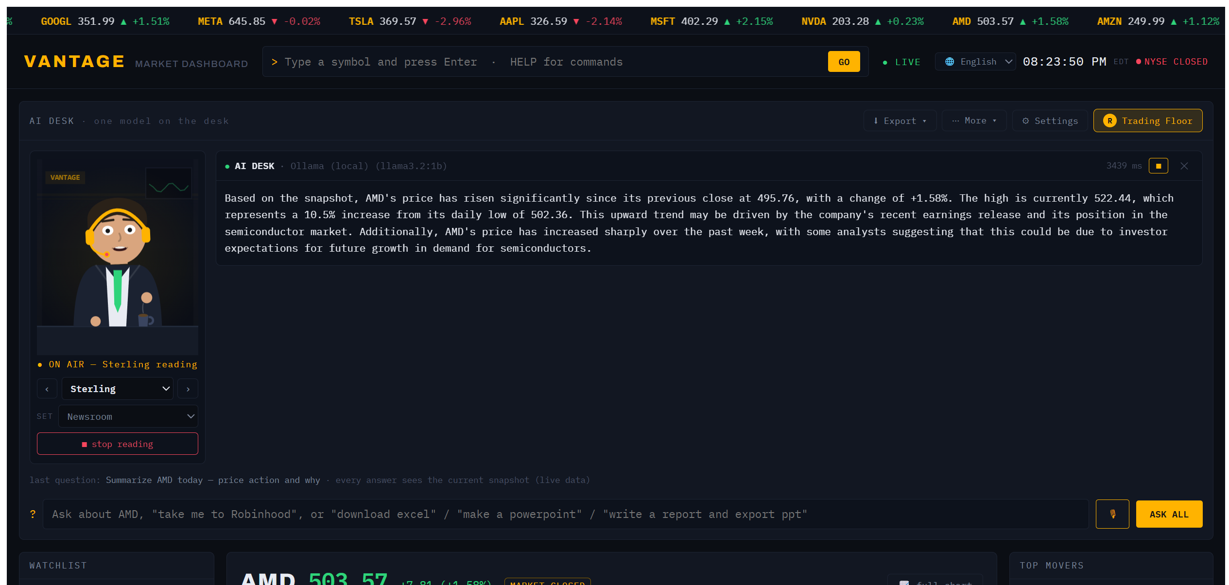Click the Sterling anchor avatar image
1229x585 pixels.
click(x=118, y=258)
